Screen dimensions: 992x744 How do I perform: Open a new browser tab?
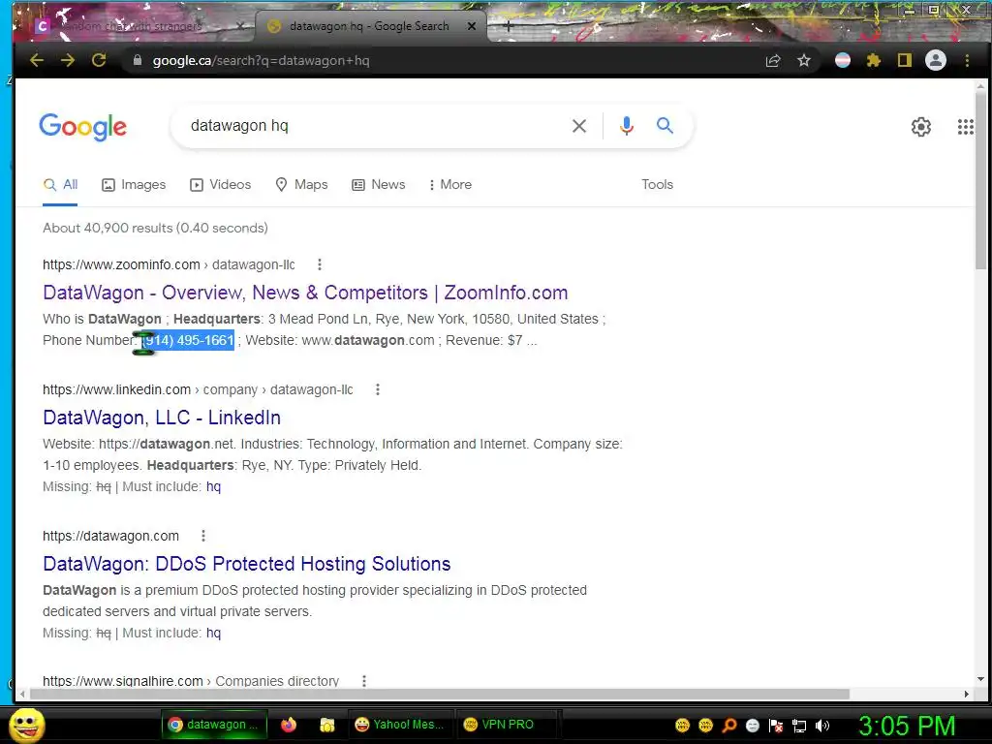click(x=508, y=26)
